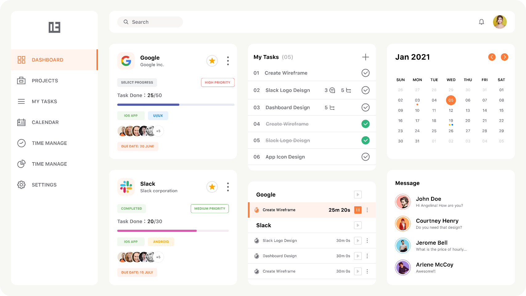Select the Calendar item in the sidebar
Viewport: 526px width, 296px height.
tap(45, 122)
